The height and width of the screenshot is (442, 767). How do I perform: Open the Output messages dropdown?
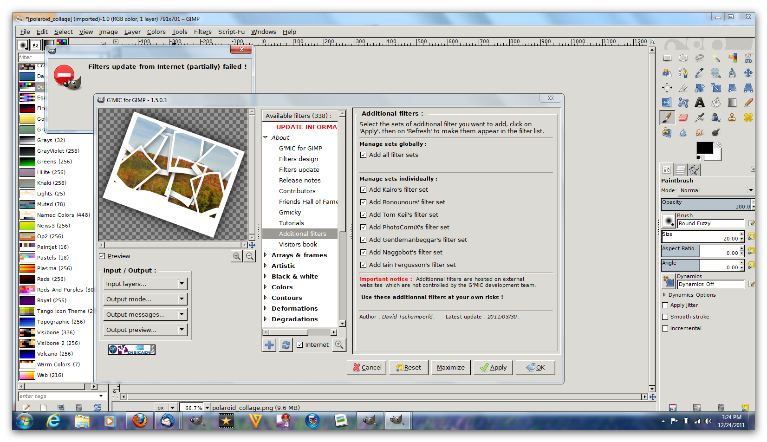tap(145, 314)
